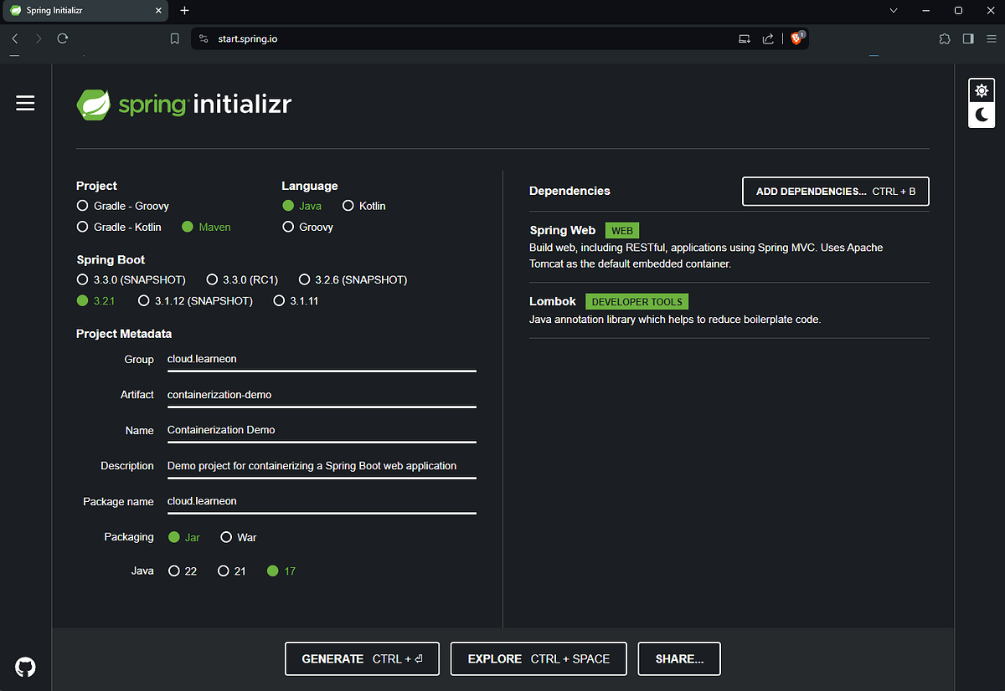Open a new browser tab
The width and height of the screenshot is (1005, 691).
(185, 11)
